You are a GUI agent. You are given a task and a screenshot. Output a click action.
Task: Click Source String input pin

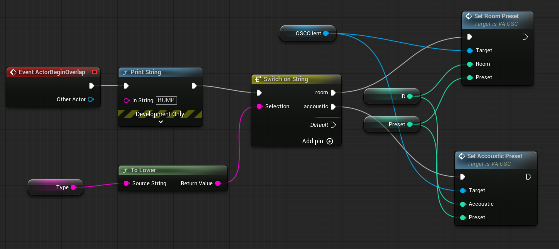click(x=127, y=183)
